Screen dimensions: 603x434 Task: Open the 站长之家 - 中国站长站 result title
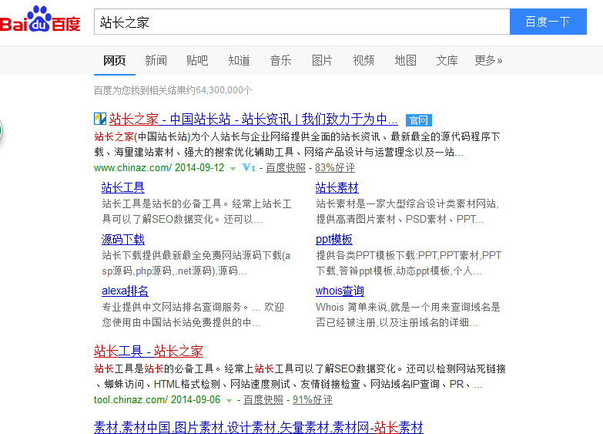click(253, 119)
